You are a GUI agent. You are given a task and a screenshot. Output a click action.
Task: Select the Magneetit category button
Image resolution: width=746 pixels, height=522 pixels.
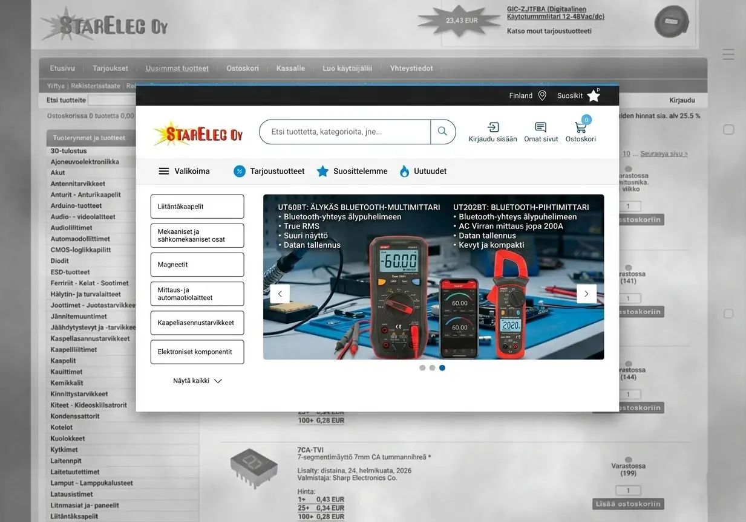[197, 265]
